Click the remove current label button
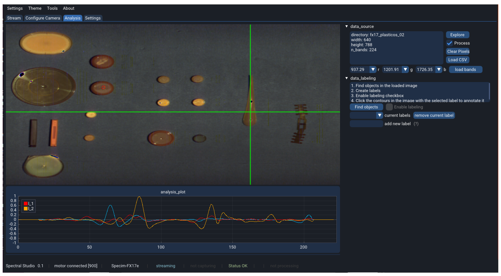Image resolution: width=501 pixels, height=276 pixels. pyautogui.click(x=433, y=115)
